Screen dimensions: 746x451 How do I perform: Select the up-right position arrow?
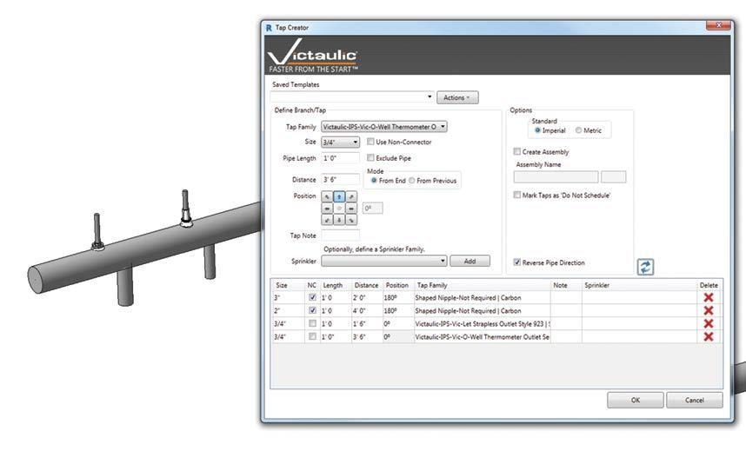pyautogui.click(x=350, y=196)
